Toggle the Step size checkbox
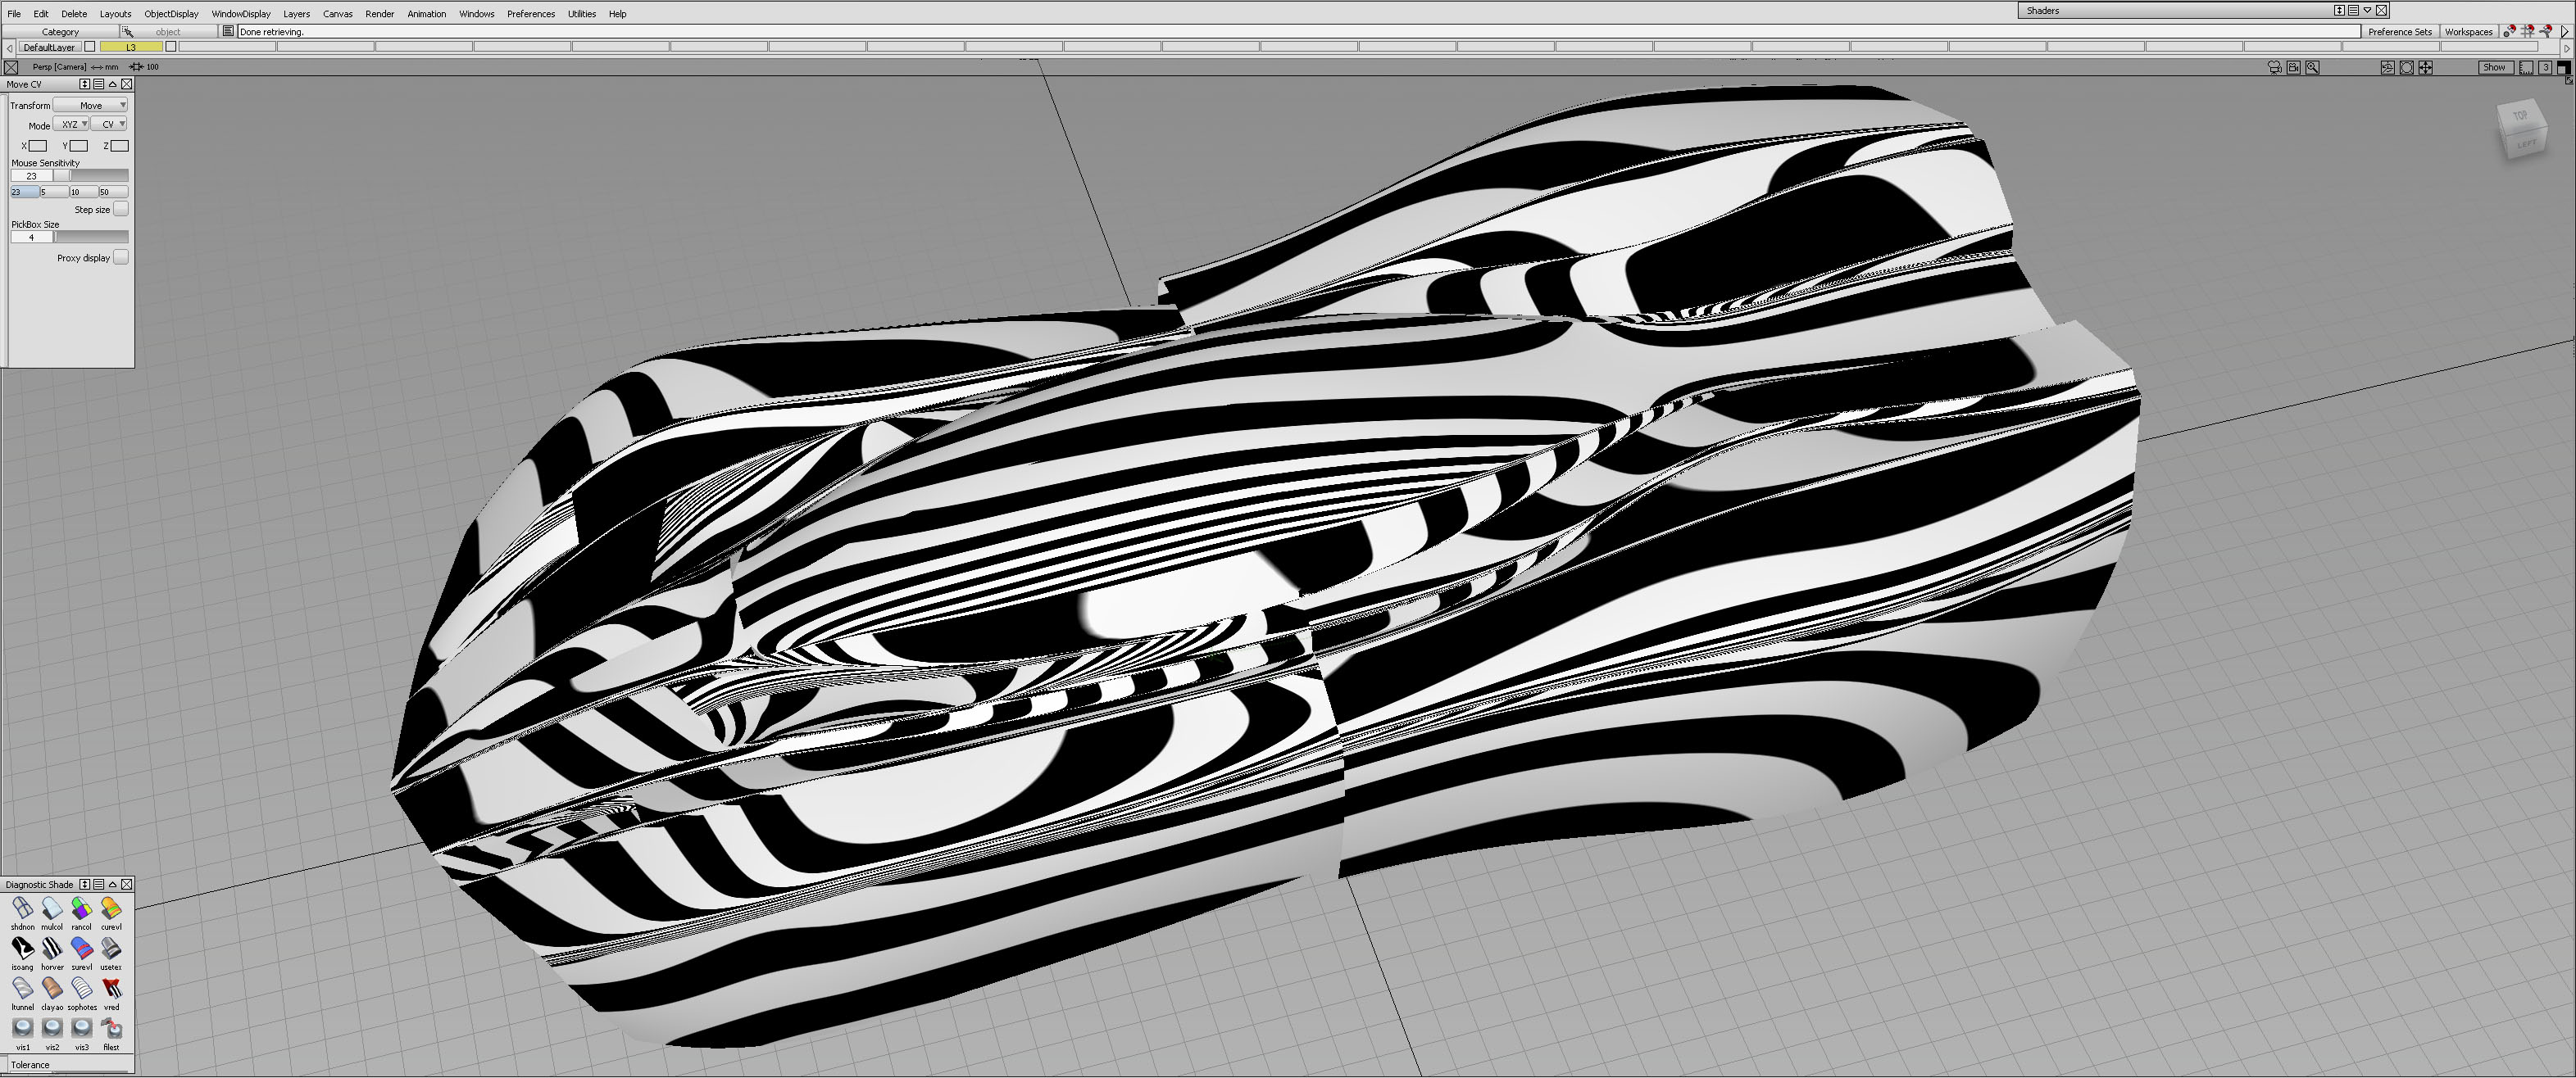The width and height of the screenshot is (2576, 1078). pos(120,209)
